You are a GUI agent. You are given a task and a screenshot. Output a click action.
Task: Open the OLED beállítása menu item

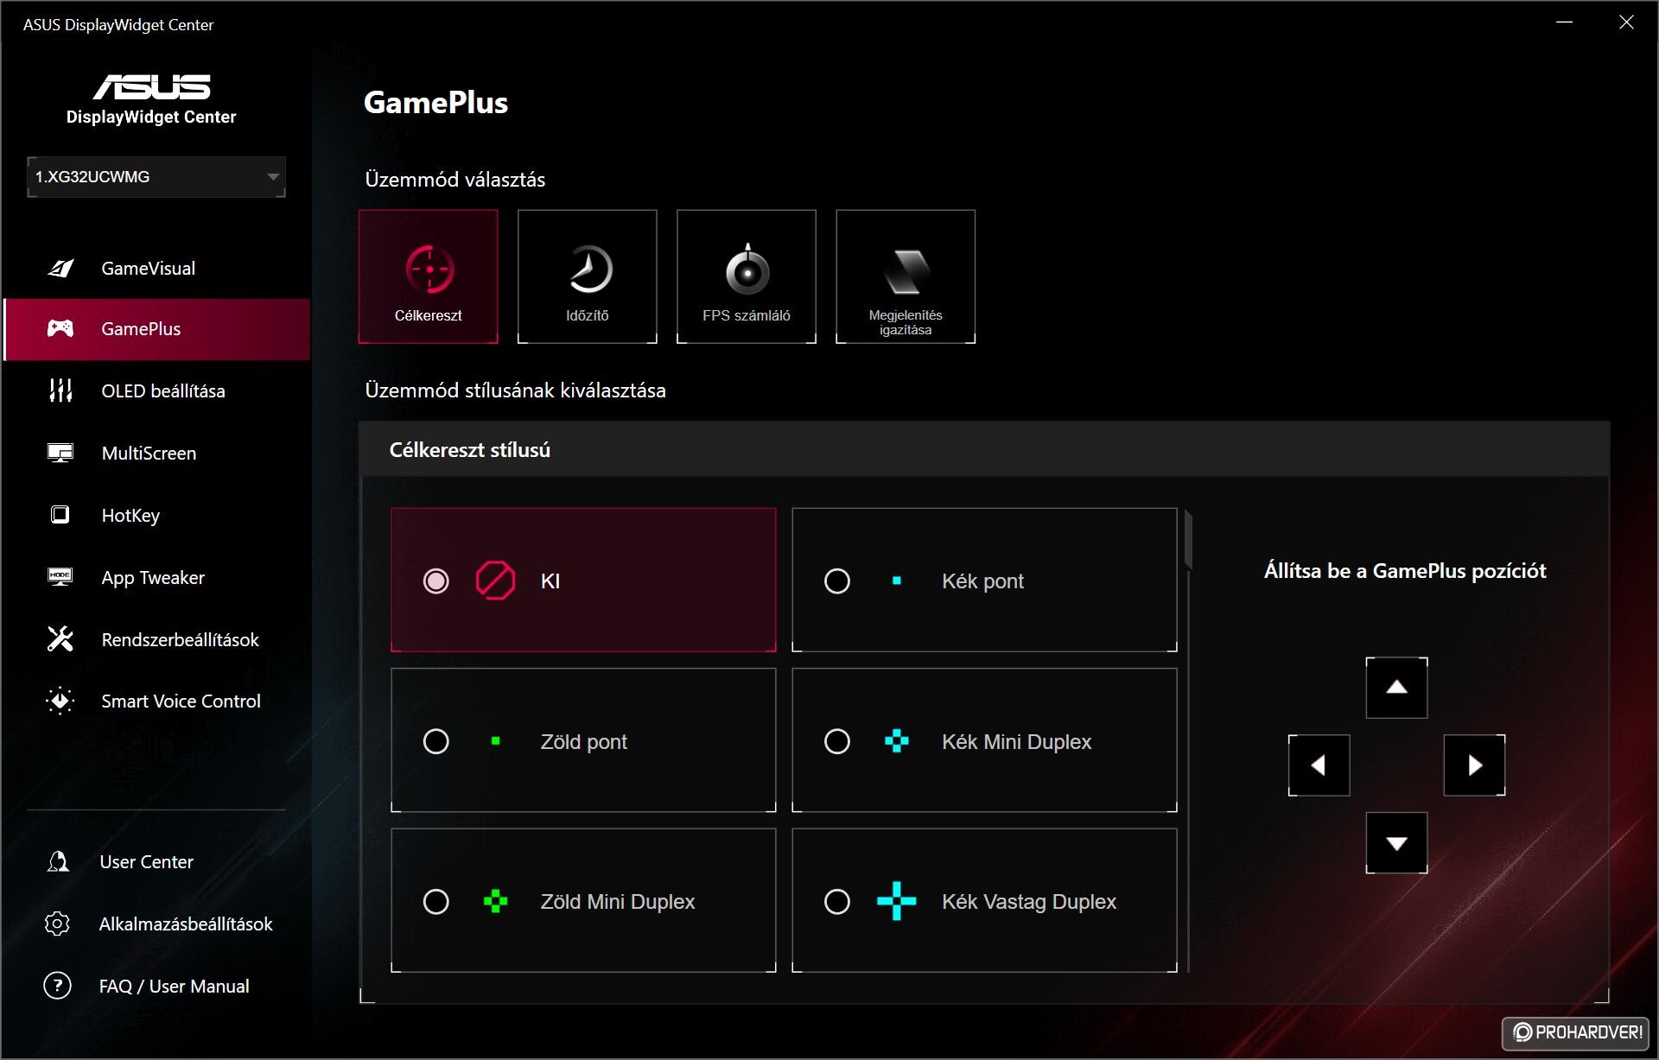[x=156, y=390]
